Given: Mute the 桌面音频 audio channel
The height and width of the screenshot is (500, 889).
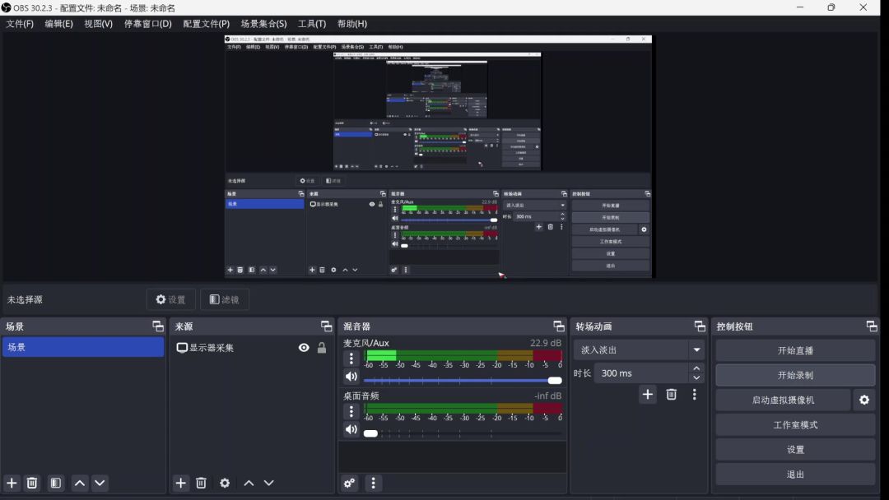Looking at the screenshot, I should coord(351,430).
